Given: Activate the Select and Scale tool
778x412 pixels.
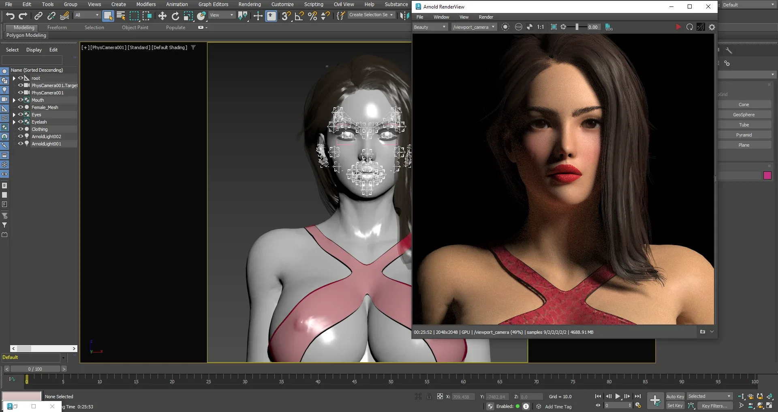Looking at the screenshot, I should coord(188,16).
